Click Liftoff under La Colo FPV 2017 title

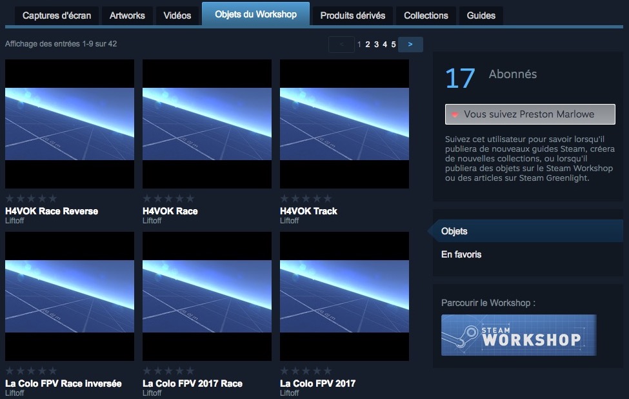pyautogui.click(x=290, y=393)
